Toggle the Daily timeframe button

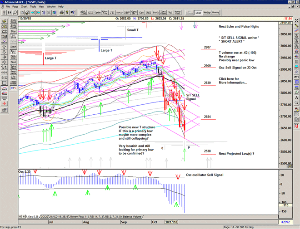click(198, 13)
